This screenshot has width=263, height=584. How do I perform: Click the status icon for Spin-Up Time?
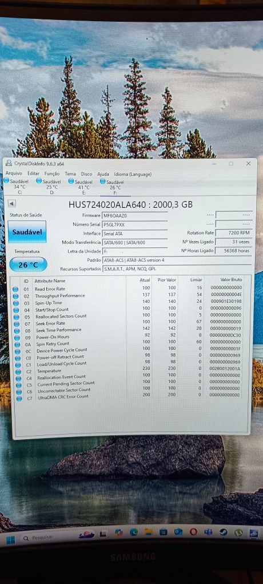click(x=15, y=303)
